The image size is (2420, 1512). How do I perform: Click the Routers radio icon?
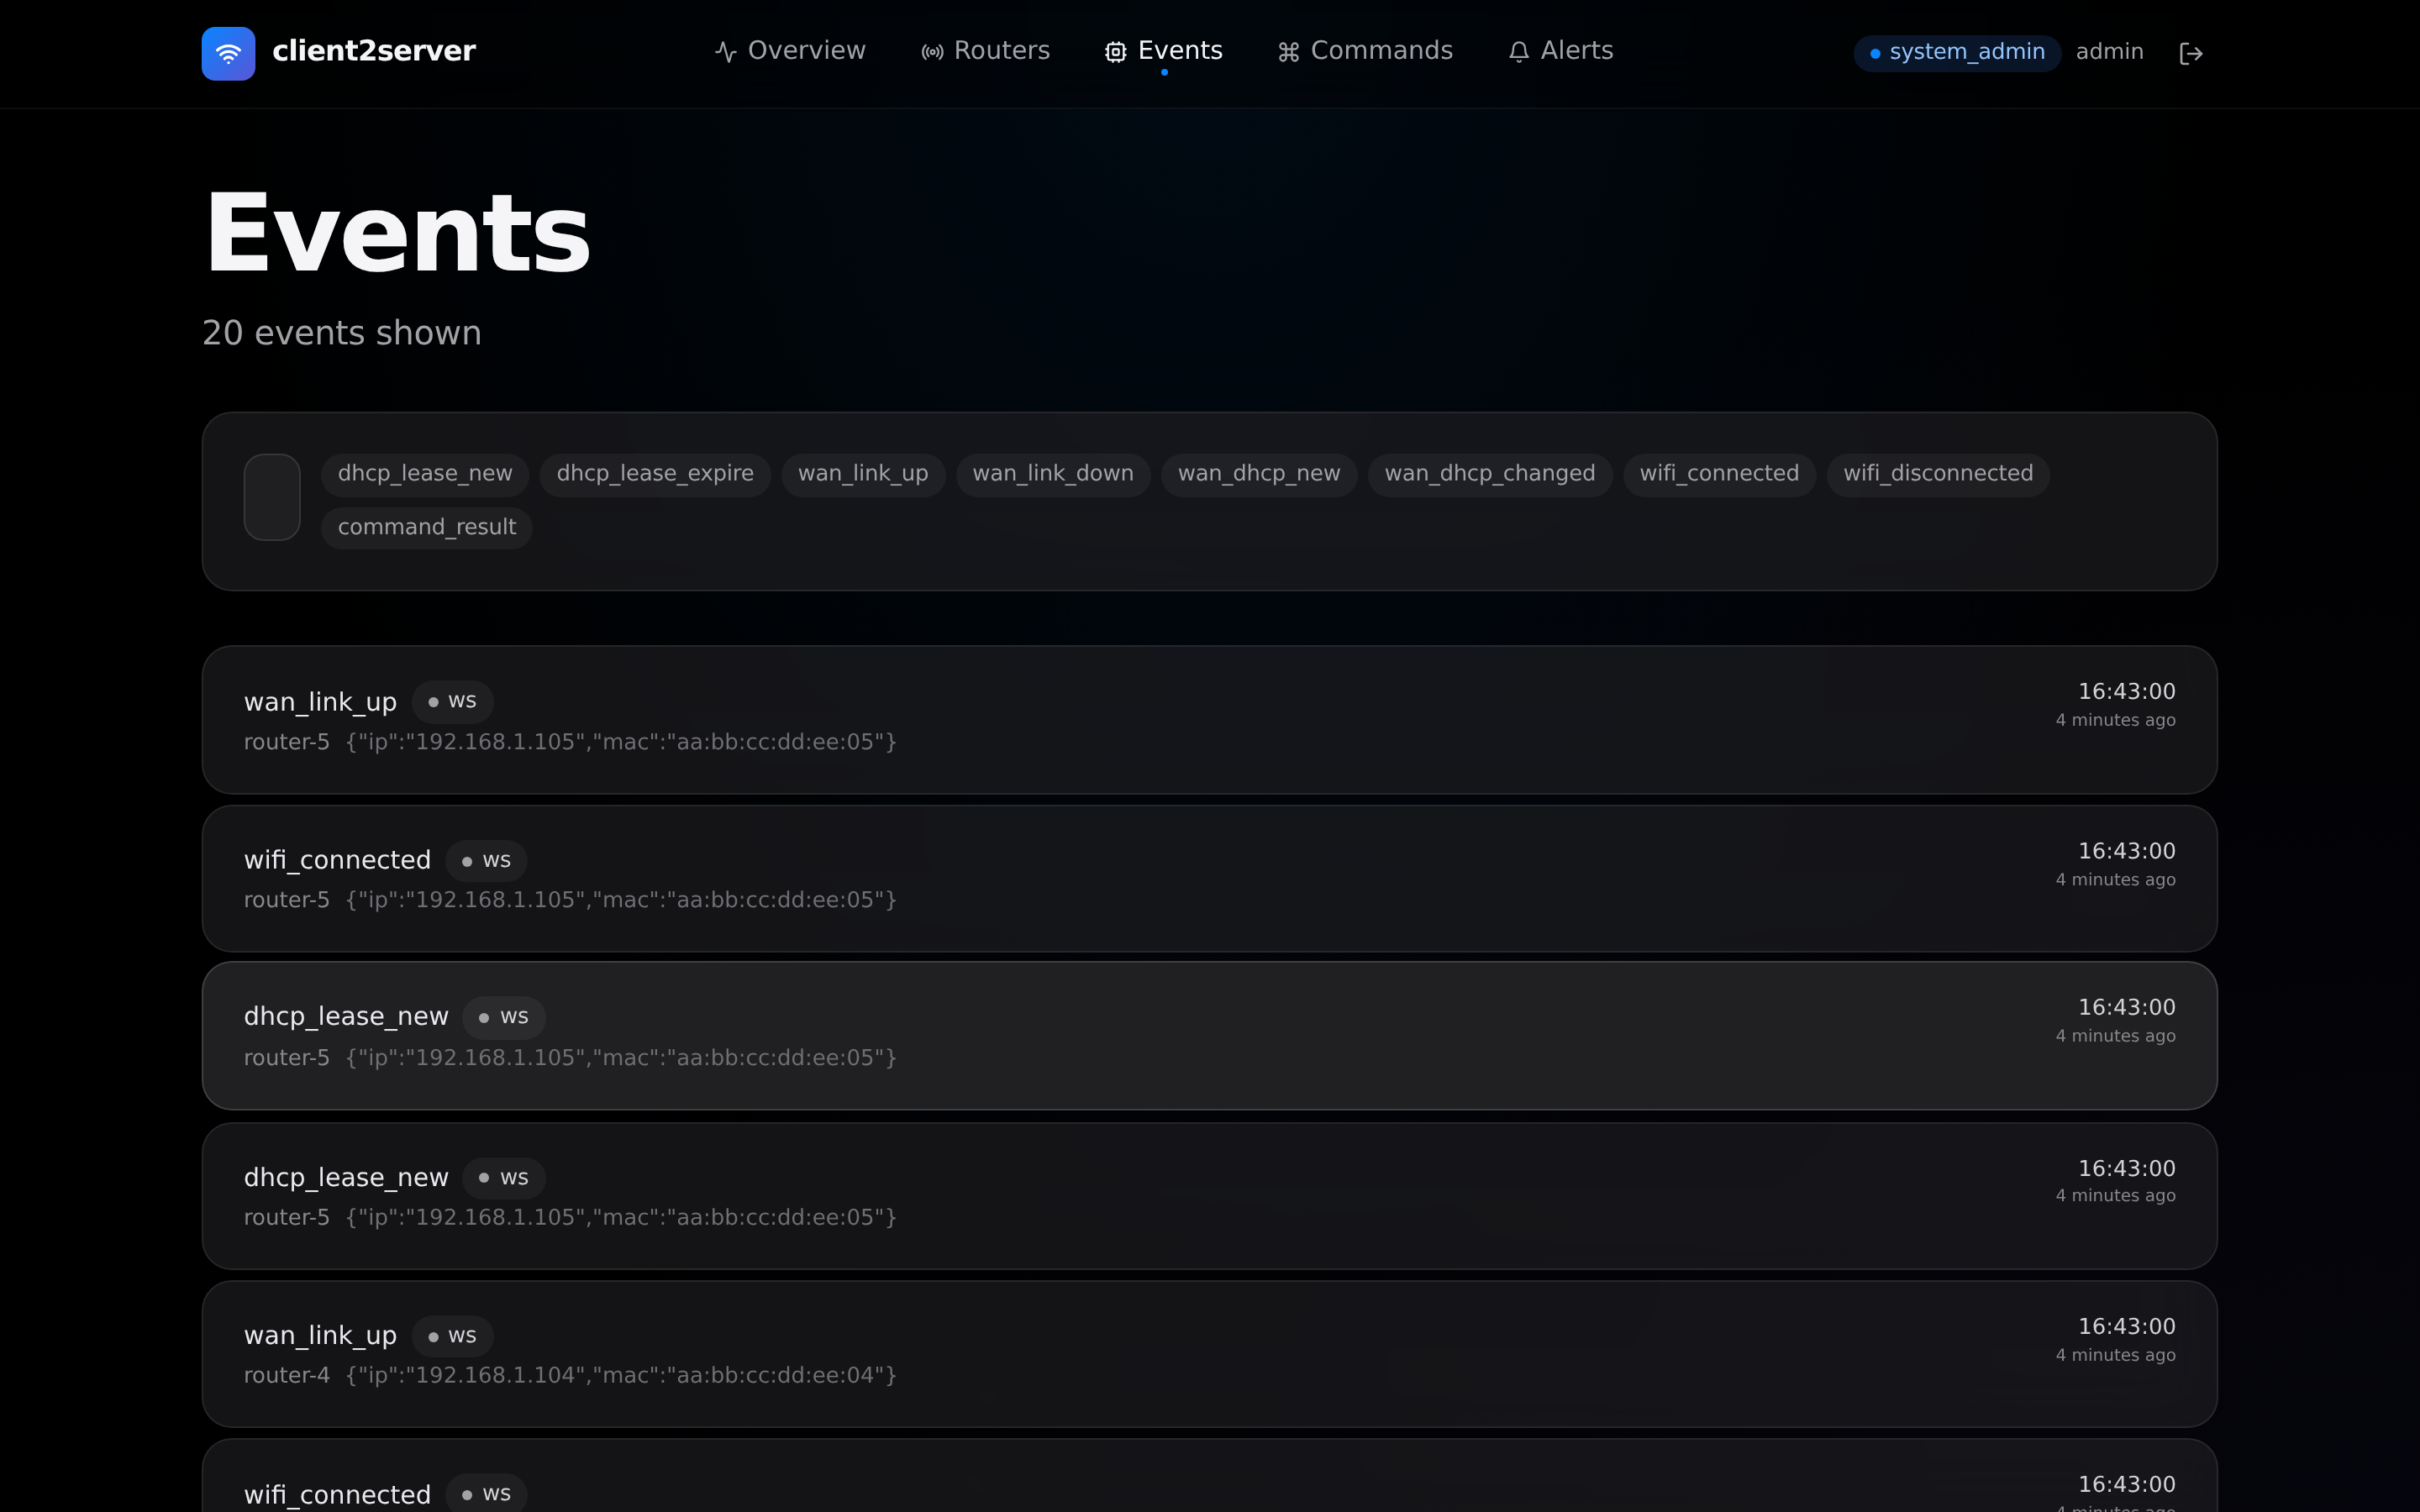click(932, 52)
